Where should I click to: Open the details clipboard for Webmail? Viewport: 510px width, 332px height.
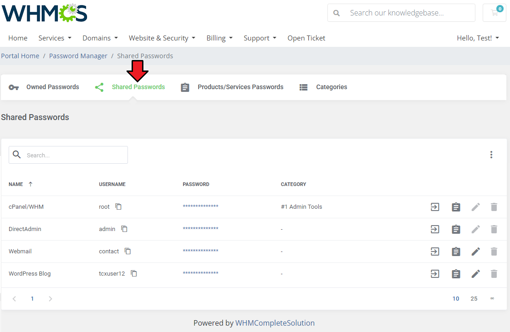pos(456,252)
